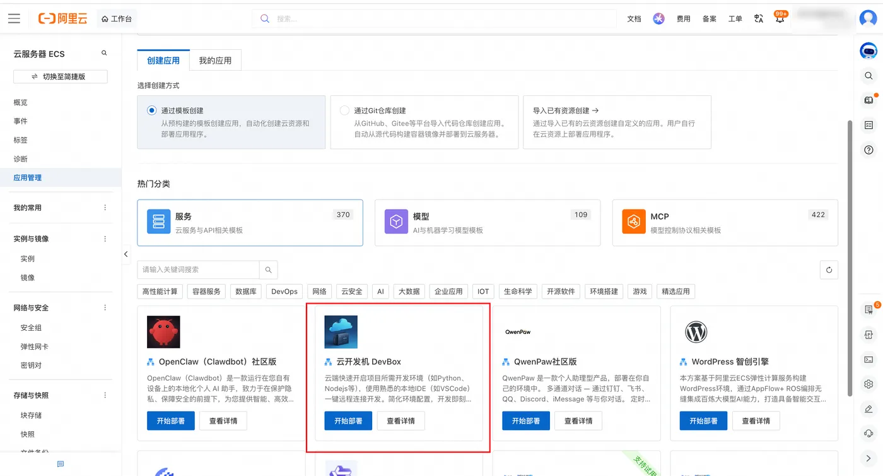Image resolution: width=883 pixels, height=476 pixels.
Task: Filter templates by the 大数据 tag
Action: [409, 292]
